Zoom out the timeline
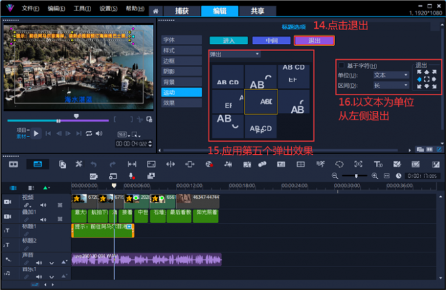The image size is (446, 290). click(335, 176)
